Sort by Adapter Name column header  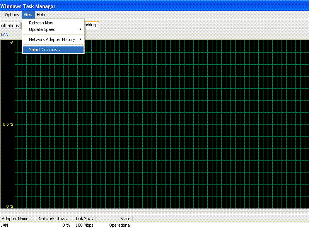click(x=17, y=219)
